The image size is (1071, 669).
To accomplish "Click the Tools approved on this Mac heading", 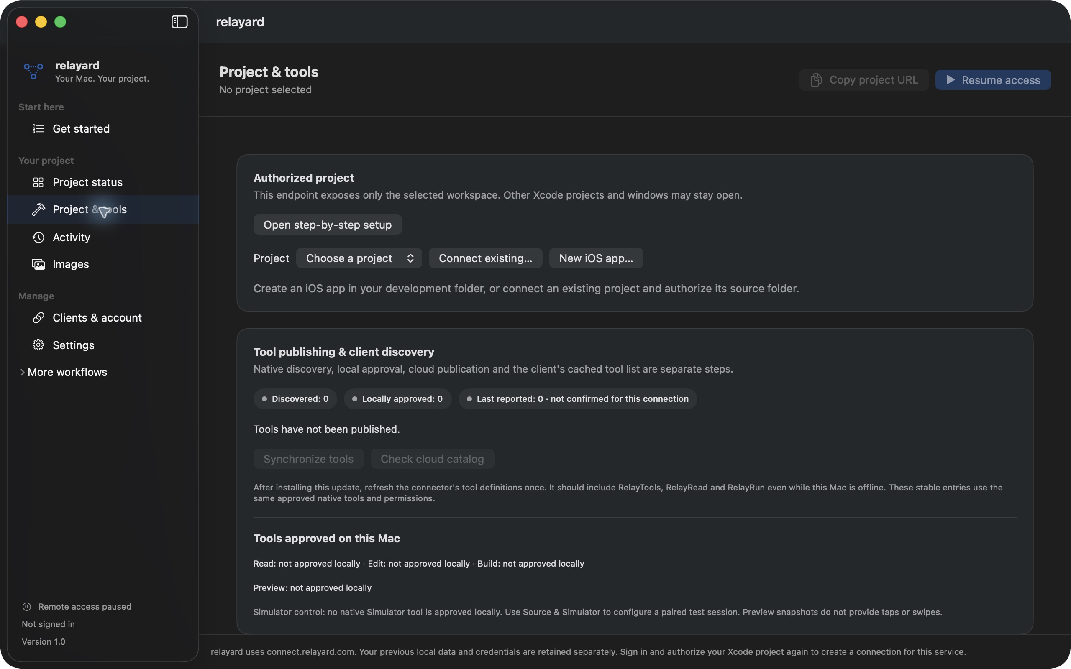I will click(x=327, y=539).
